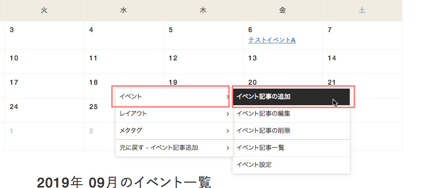The image size is (439, 188).
Task: Select calendar day 17
Action: pyautogui.click(x=14, y=82)
